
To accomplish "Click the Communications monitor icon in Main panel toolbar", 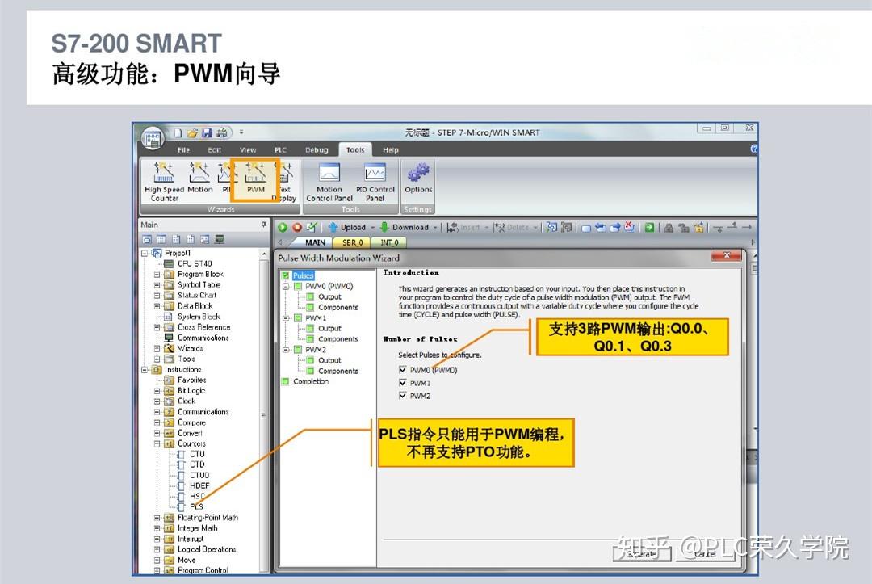I will pyautogui.click(x=220, y=239).
